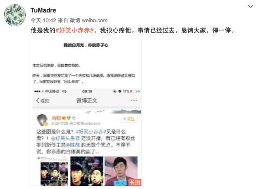Tap the @好笑头条君 mention
The height and width of the screenshot is (189, 260).
(x=65, y=138)
